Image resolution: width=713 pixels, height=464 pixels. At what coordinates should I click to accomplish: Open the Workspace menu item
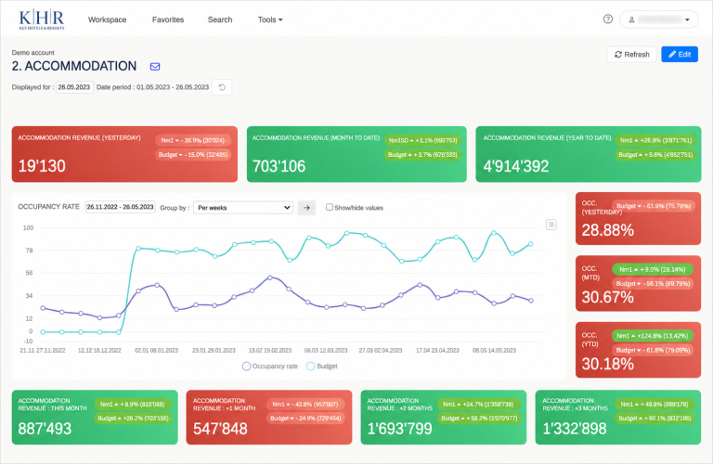108,19
